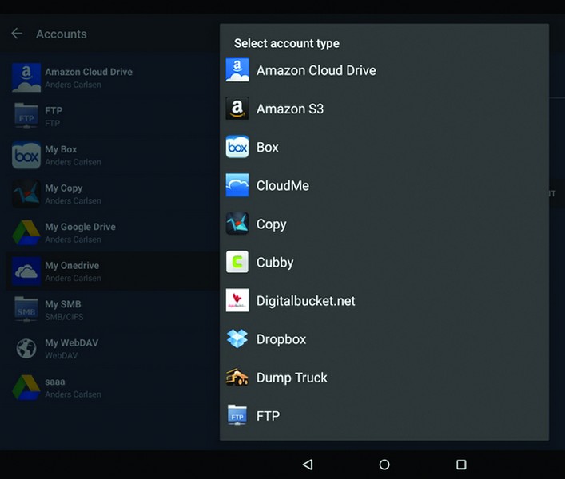565x479 pixels.
Task: Open My Onedrive account entry
Action: 113,271
